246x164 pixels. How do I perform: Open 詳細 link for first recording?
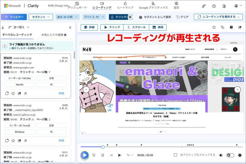pyautogui.click(x=61, y=93)
